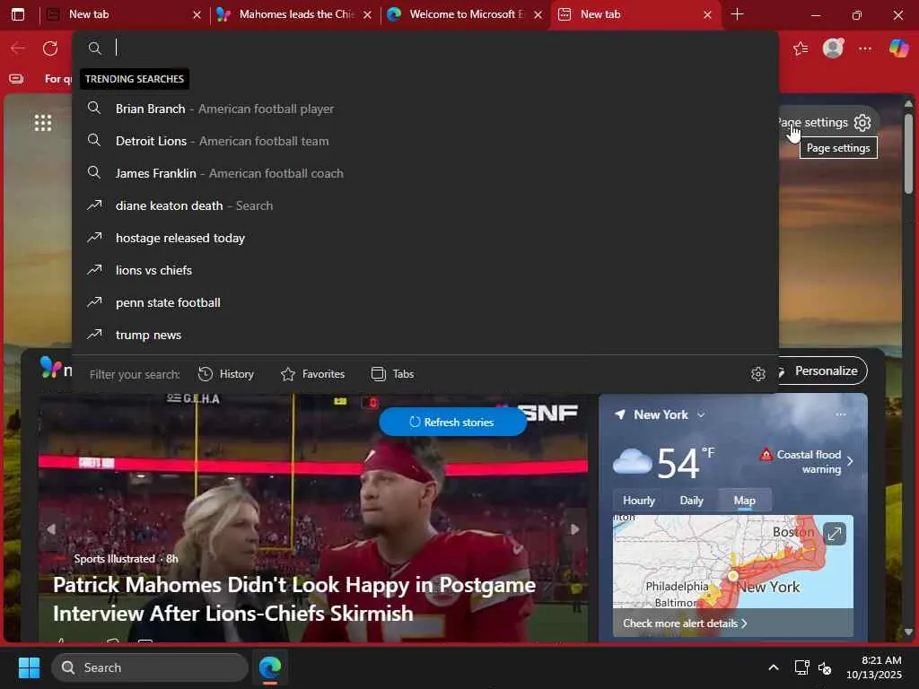Click the 54°F temperature reading
The image size is (919, 689).
coord(685,462)
